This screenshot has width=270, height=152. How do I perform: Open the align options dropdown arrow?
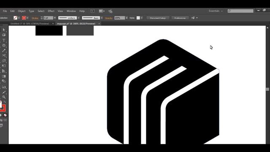point(197,18)
